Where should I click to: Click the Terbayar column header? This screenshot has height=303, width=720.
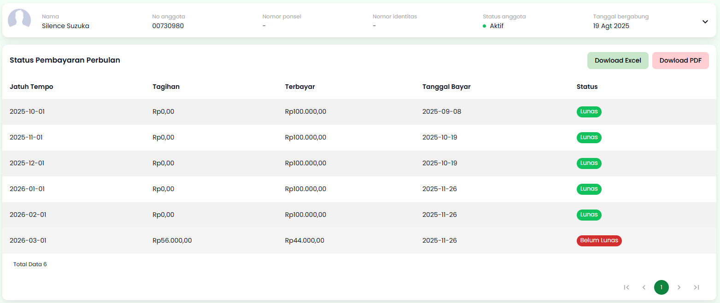[299, 87]
